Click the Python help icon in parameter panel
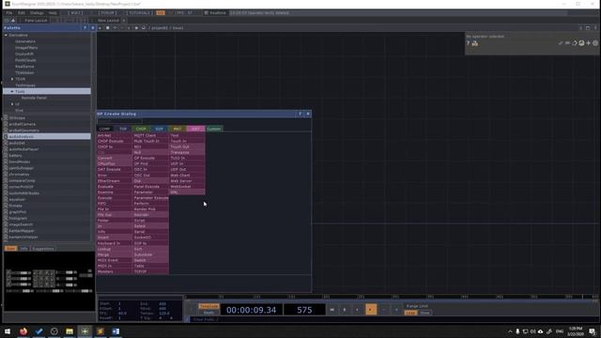 tap(475, 43)
